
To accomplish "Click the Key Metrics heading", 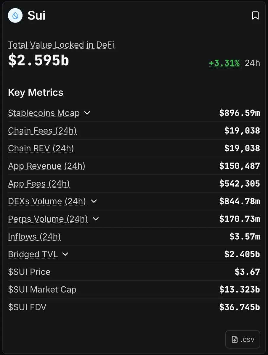I will [36, 92].
